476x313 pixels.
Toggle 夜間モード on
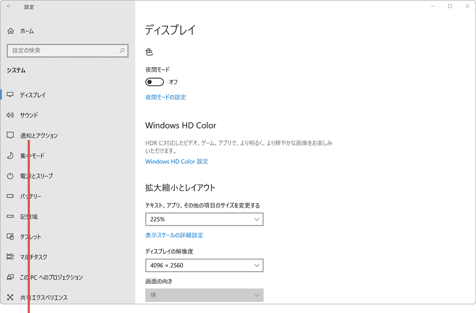click(x=154, y=82)
